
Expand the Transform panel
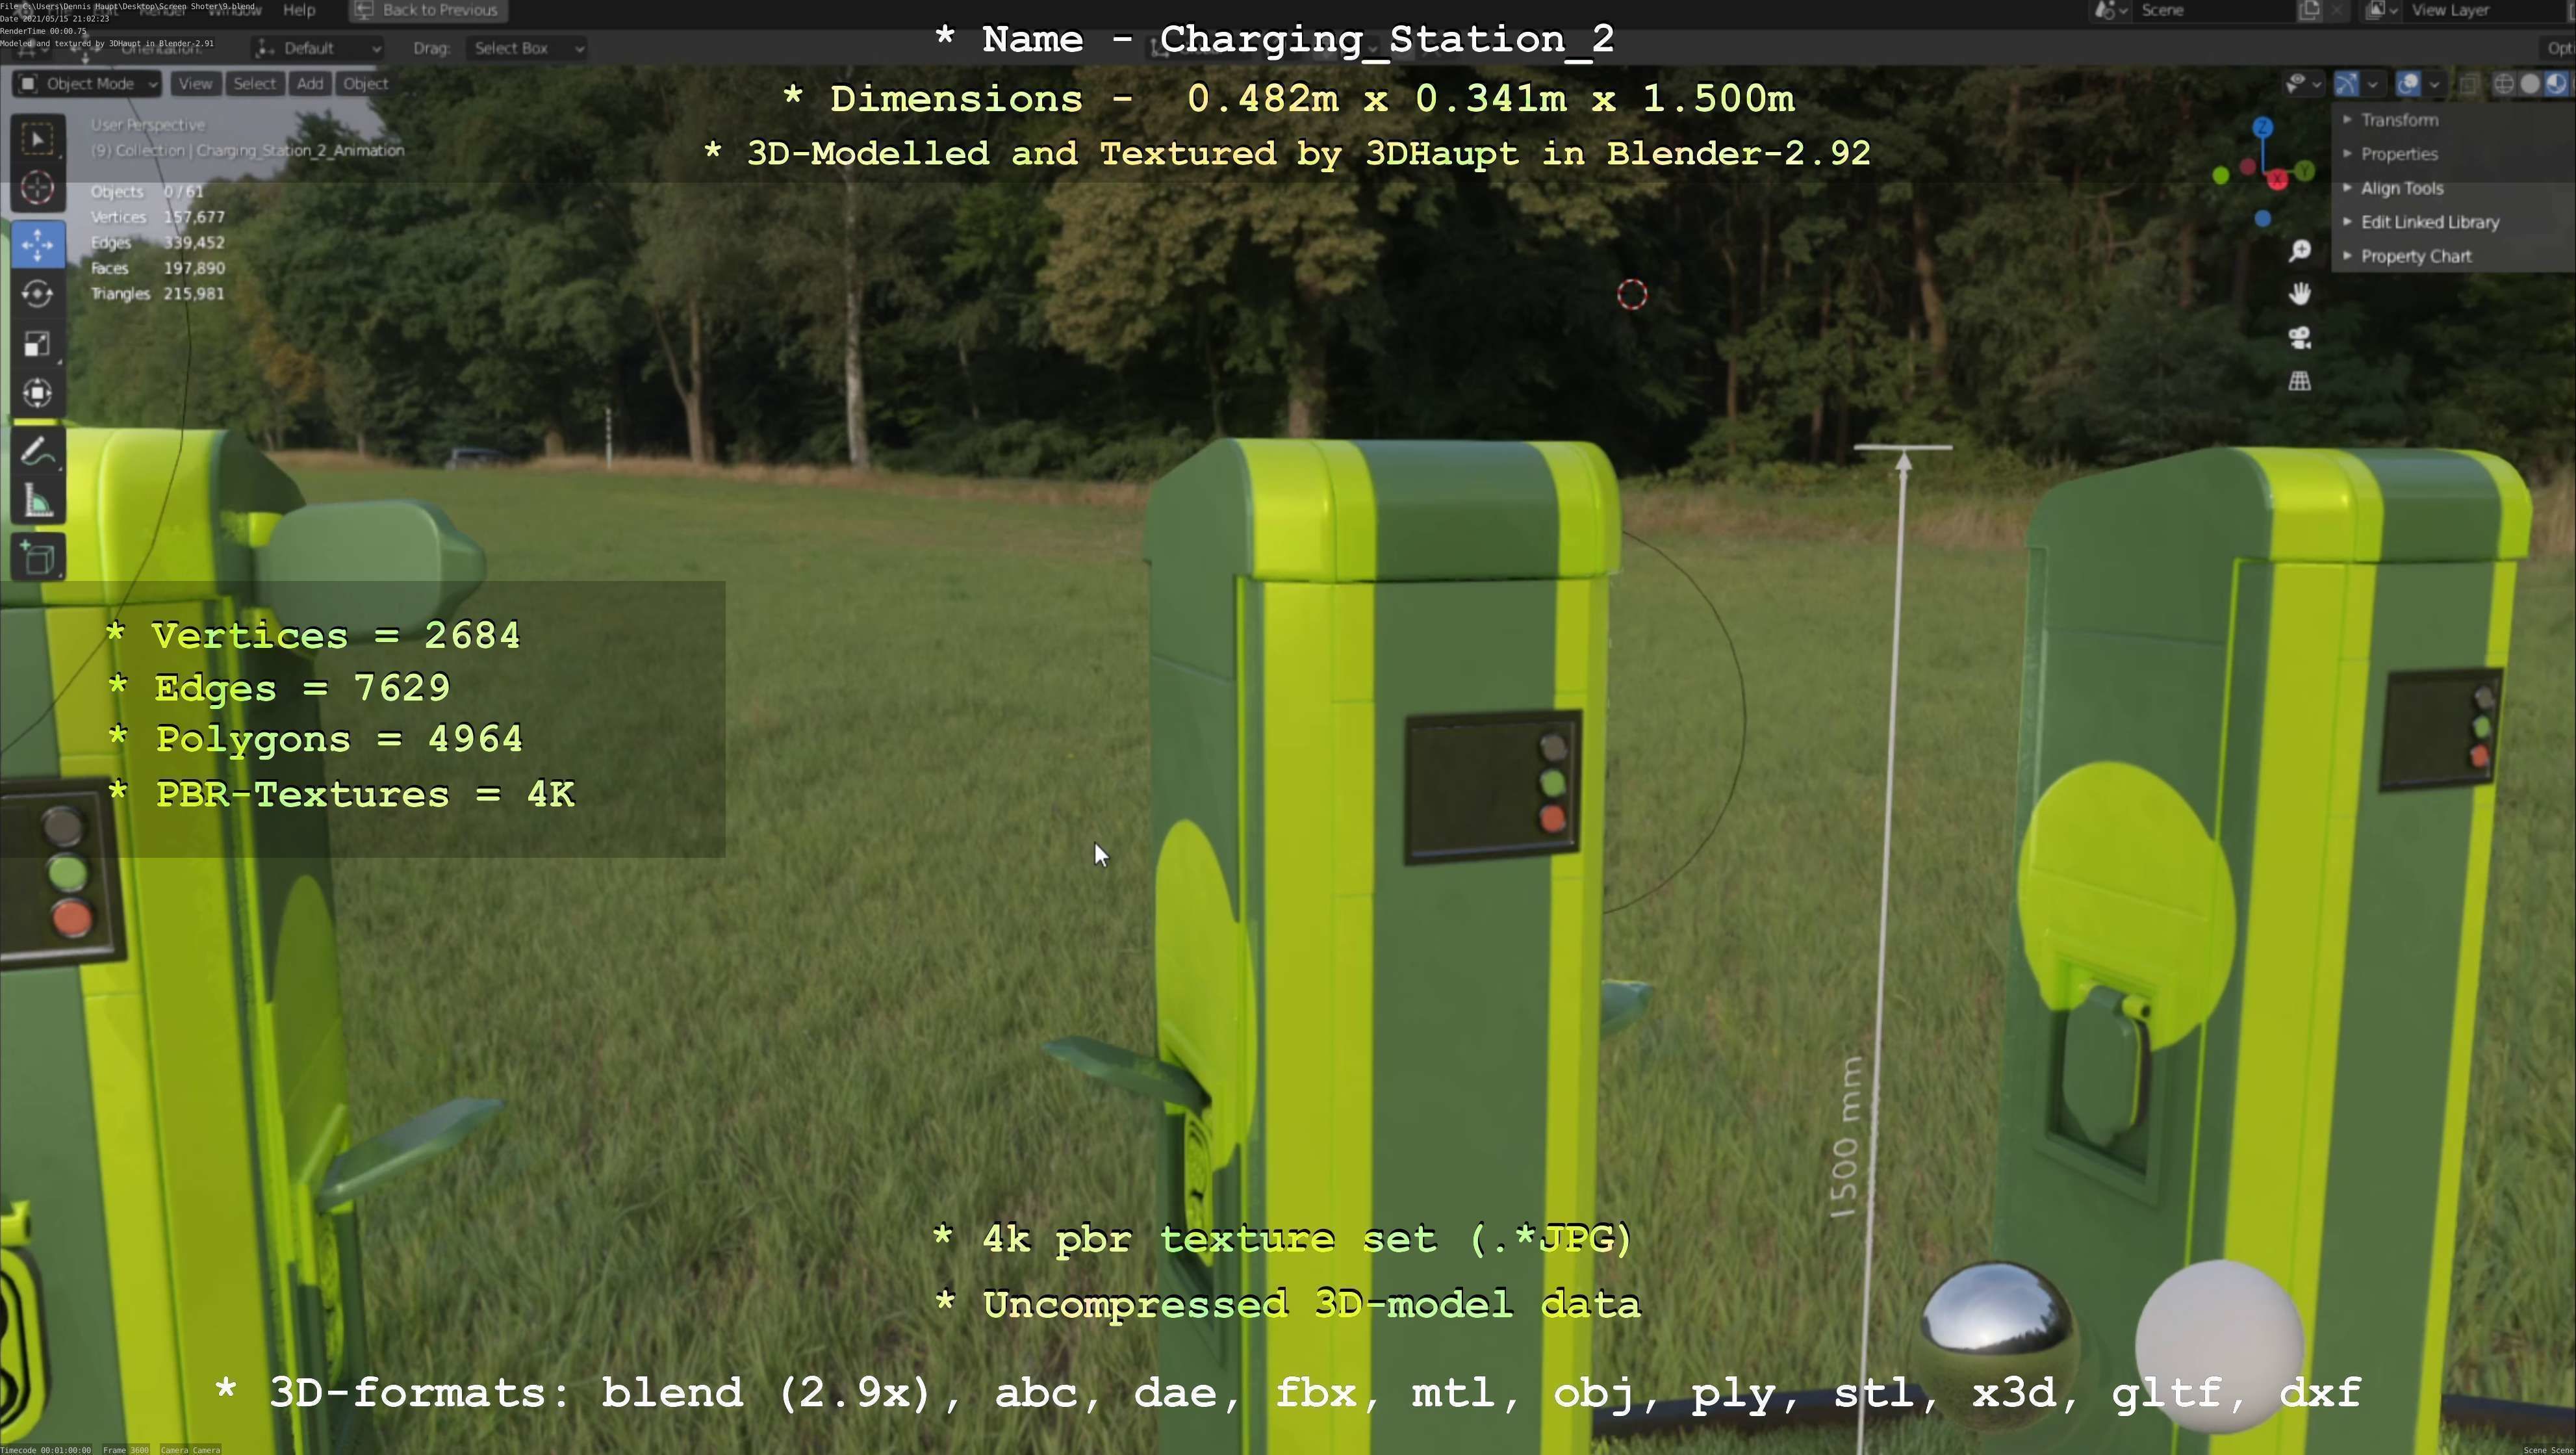[x=2399, y=120]
